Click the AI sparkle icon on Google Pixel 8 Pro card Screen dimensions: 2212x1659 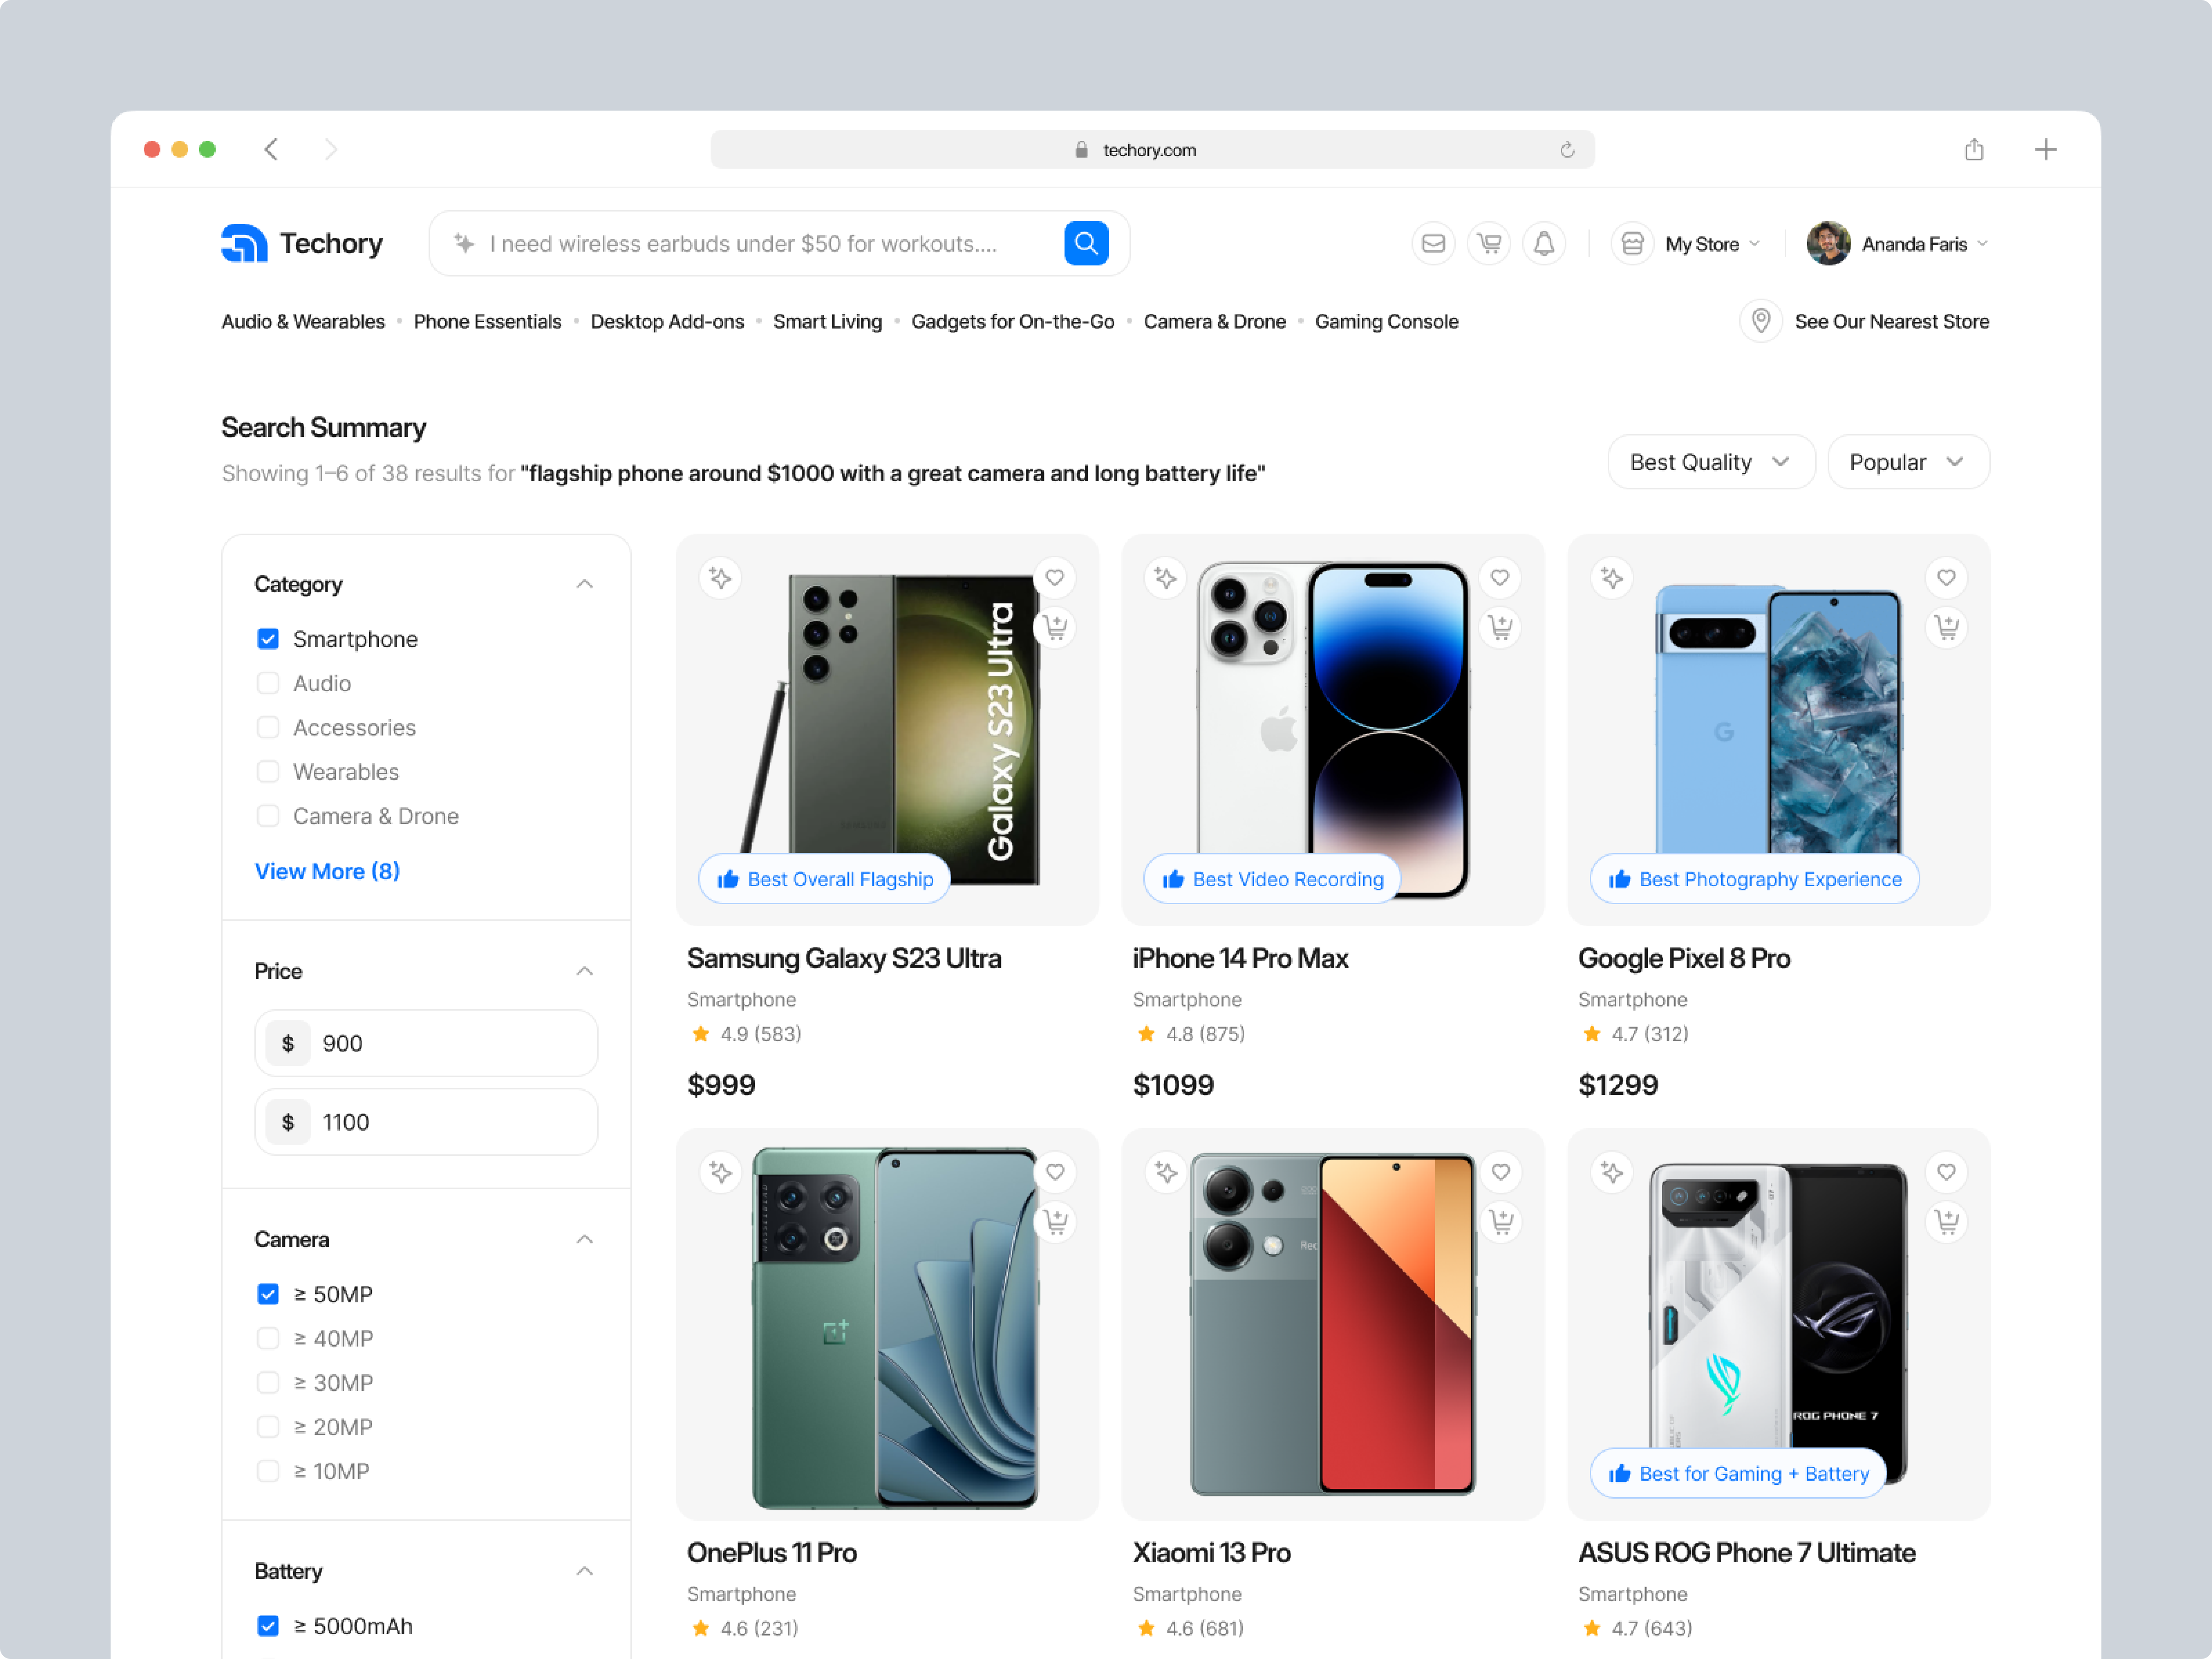click(1611, 577)
